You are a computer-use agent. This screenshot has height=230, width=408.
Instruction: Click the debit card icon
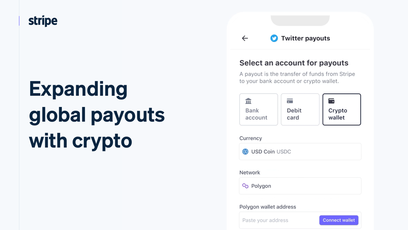click(290, 101)
